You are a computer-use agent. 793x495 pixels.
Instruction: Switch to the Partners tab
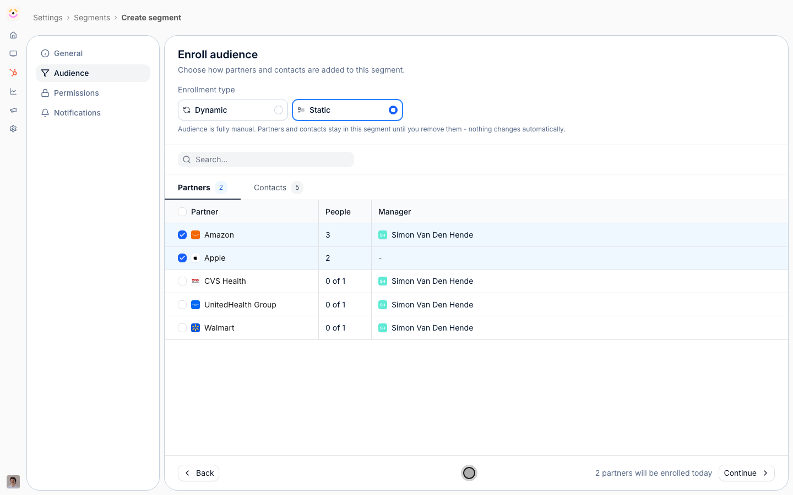click(x=202, y=188)
